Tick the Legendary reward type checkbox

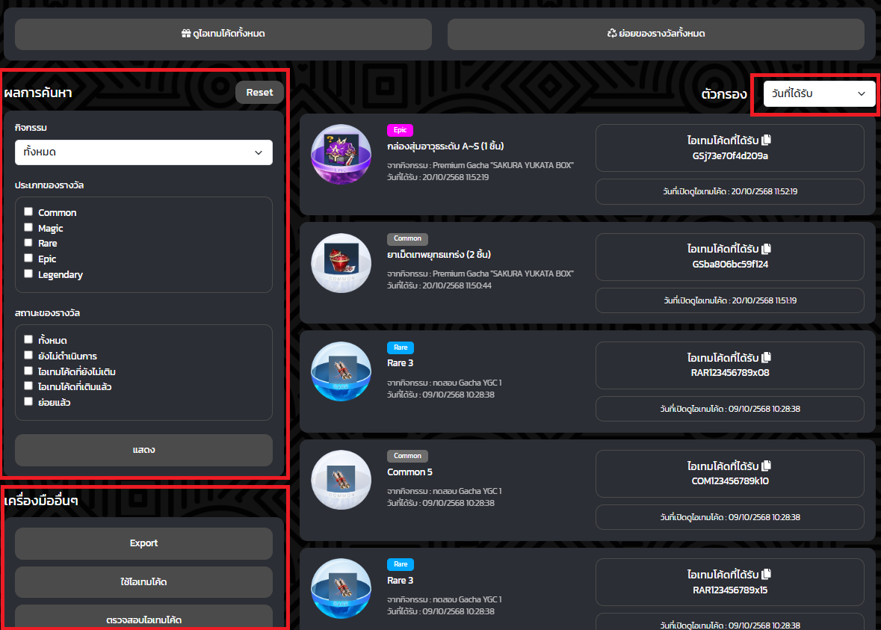pos(28,274)
